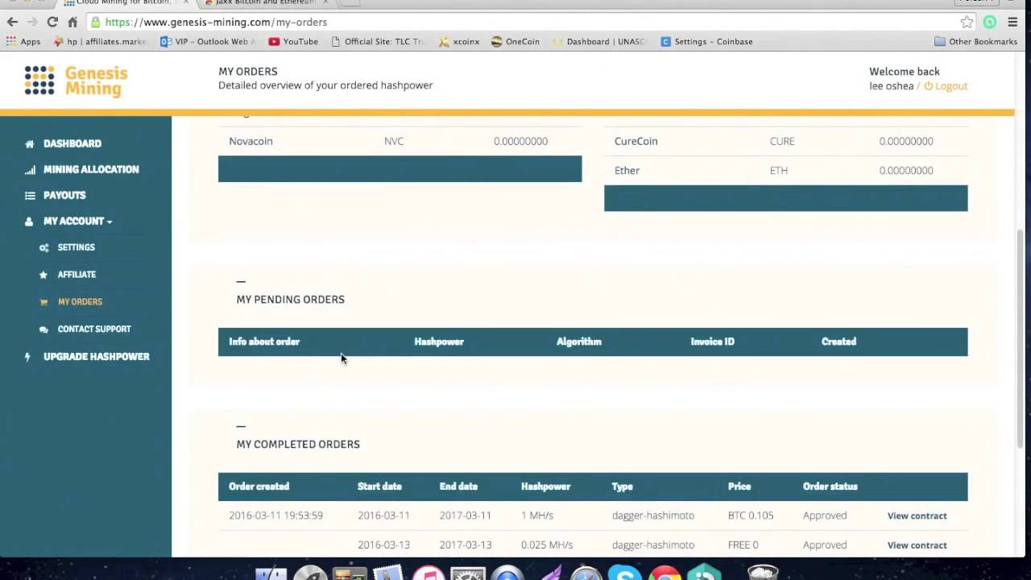The width and height of the screenshot is (1031, 580).
Task: Click the Ether row label
Action: (627, 171)
